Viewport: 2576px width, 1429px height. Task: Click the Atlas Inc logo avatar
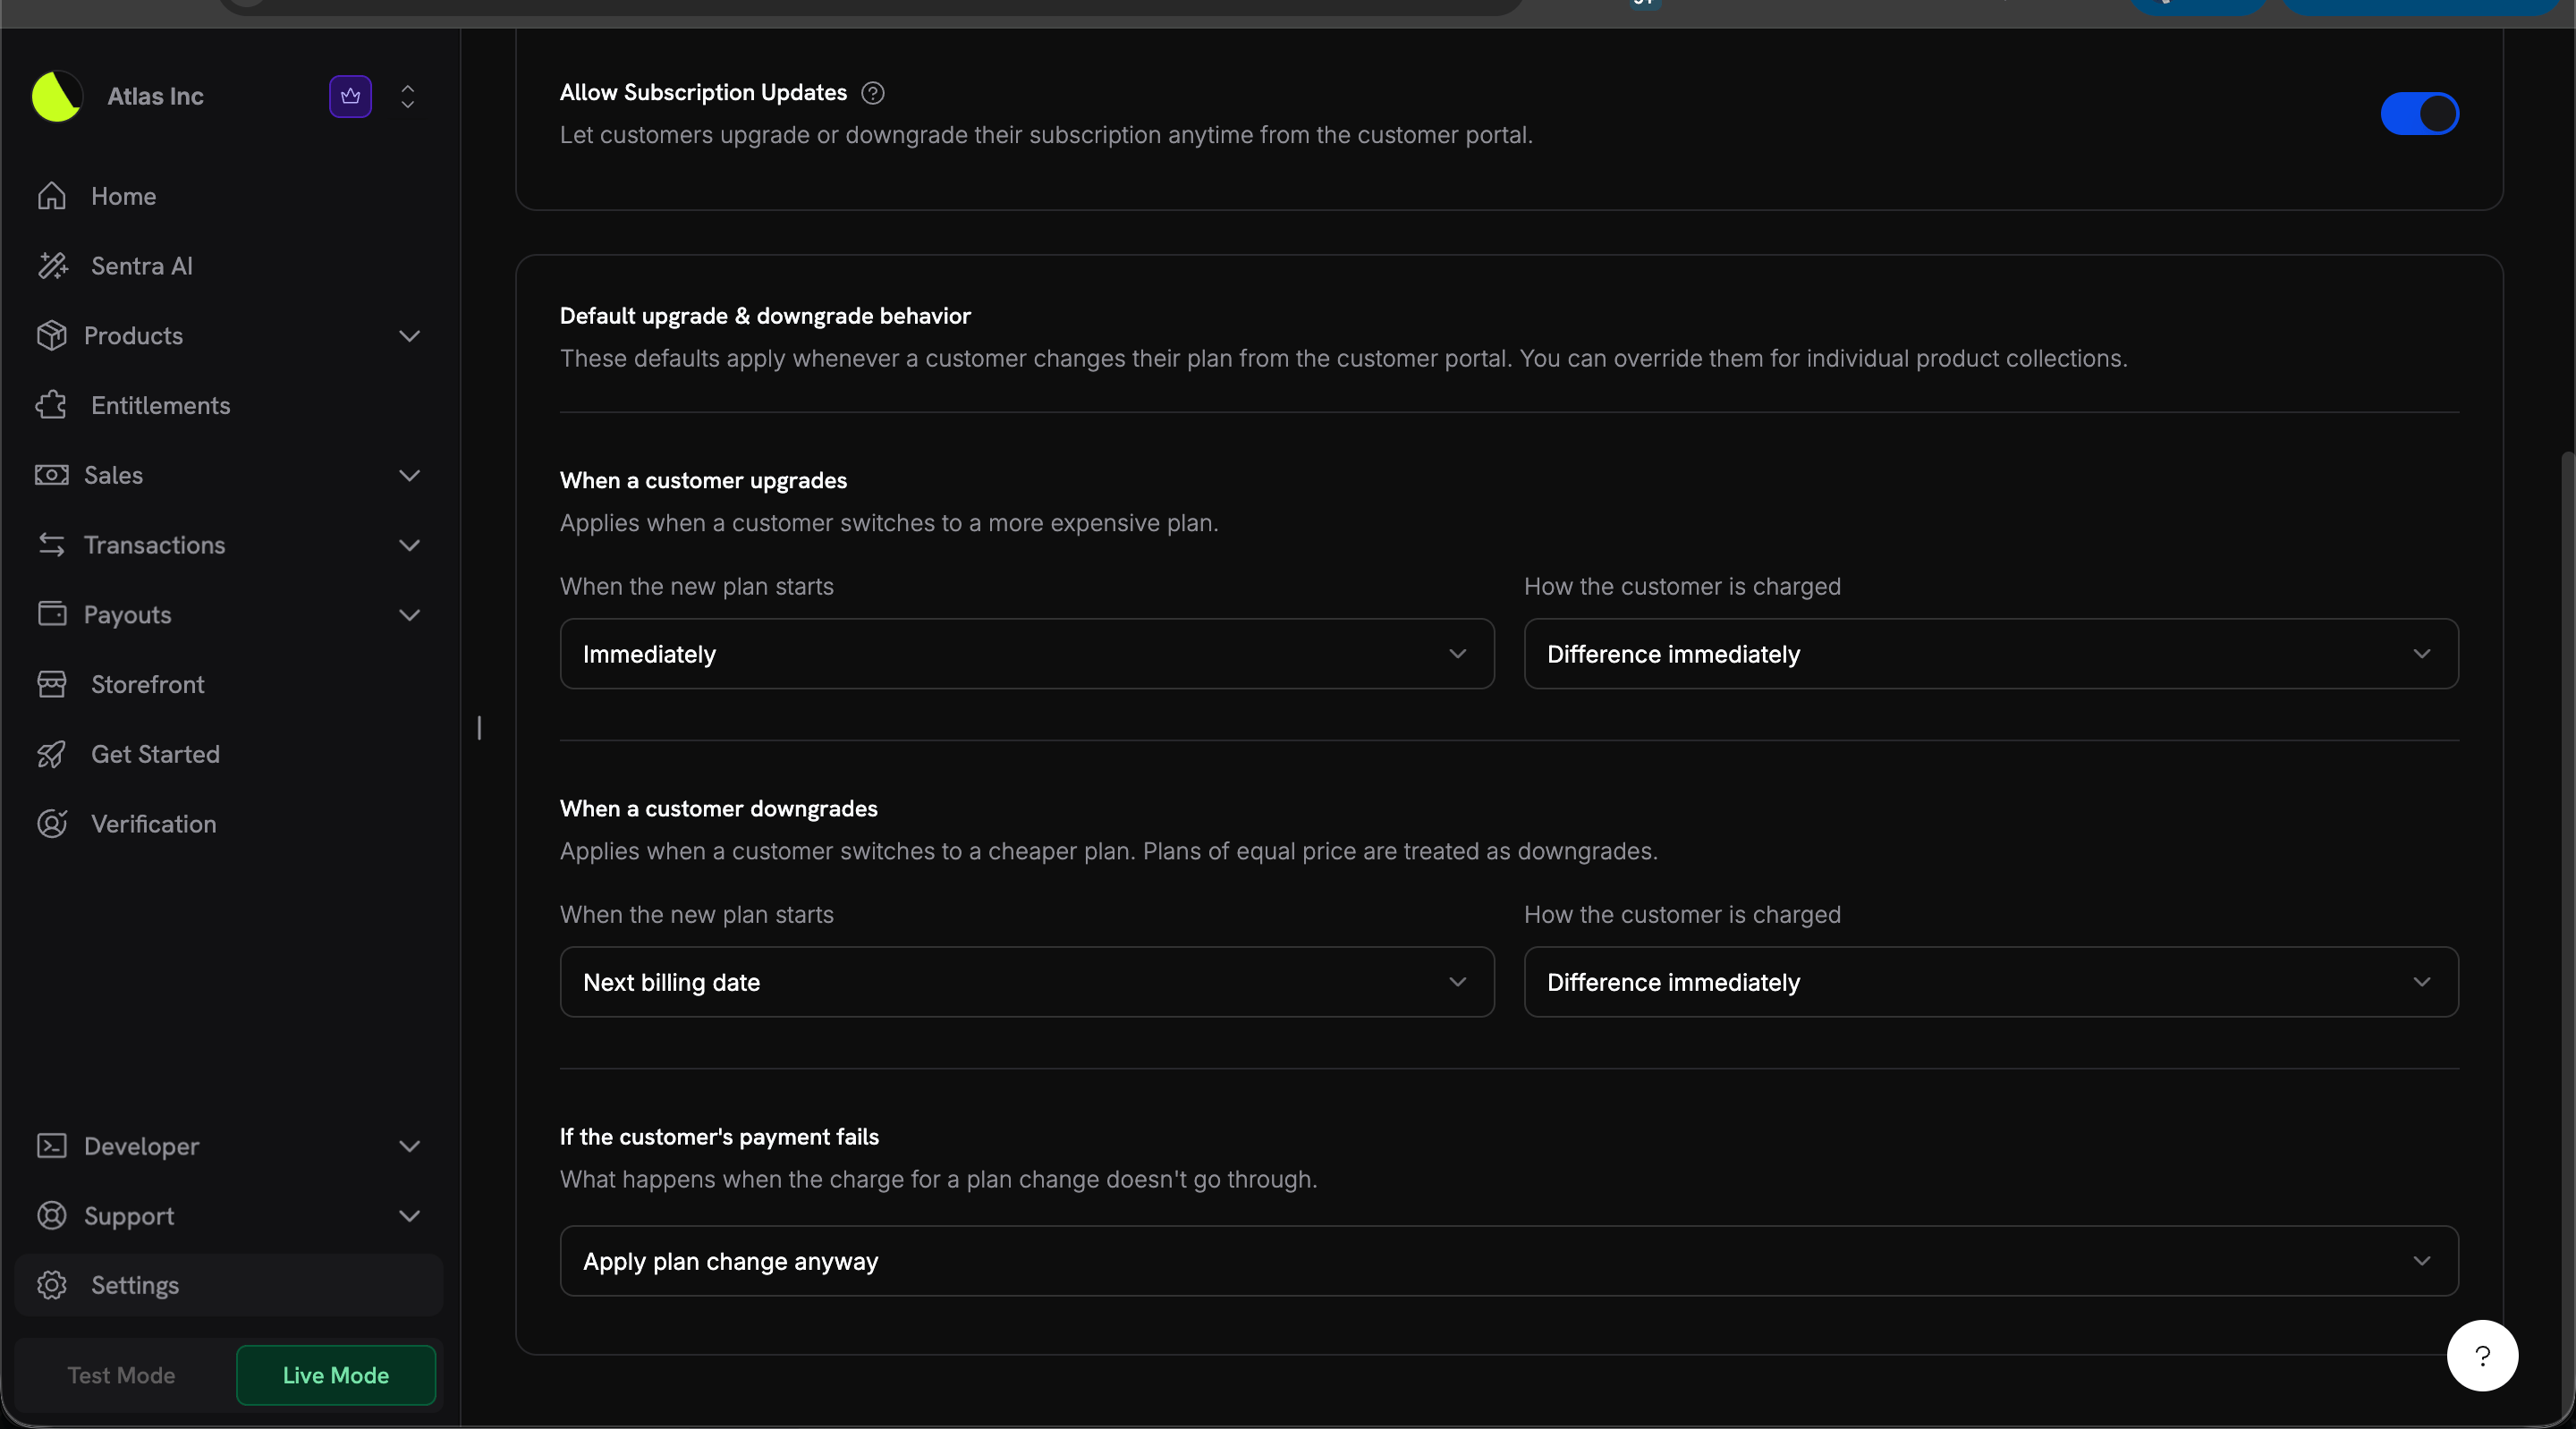pyautogui.click(x=57, y=96)
